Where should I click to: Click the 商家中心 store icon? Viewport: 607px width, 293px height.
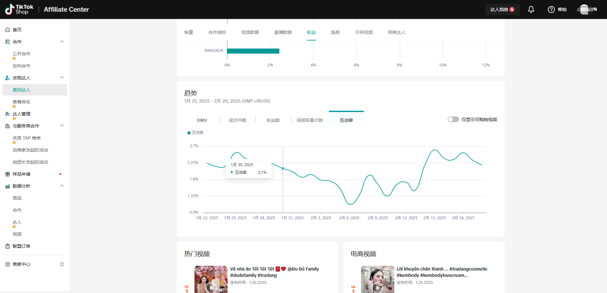tap(7, 264)
